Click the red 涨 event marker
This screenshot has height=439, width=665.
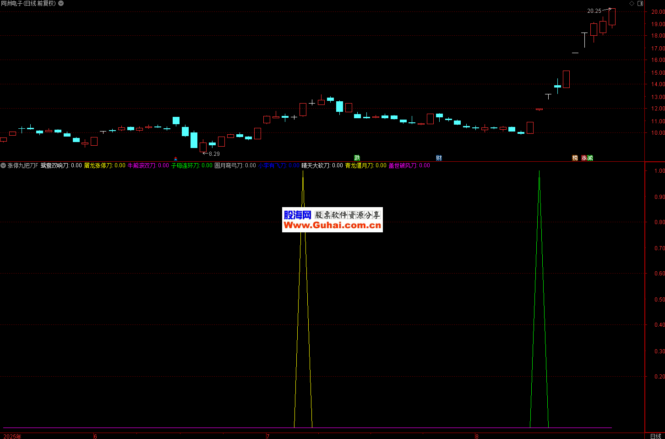pyautogui.click(x=584, y=158)
